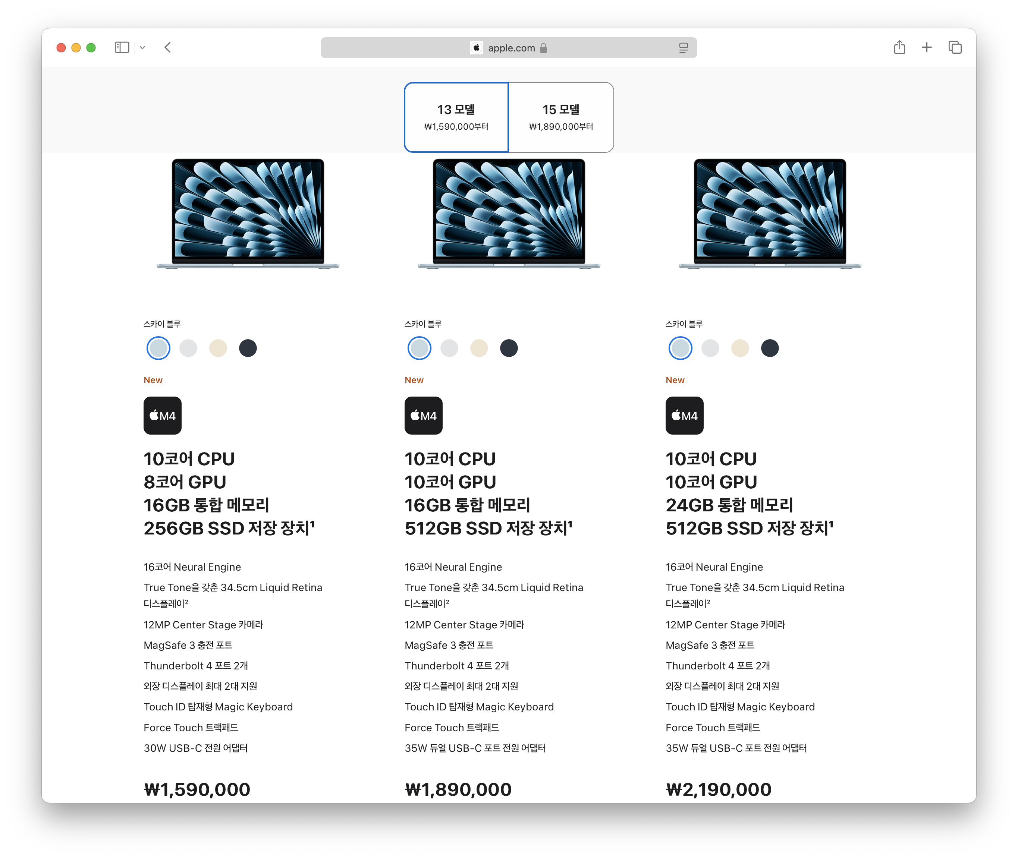Choose midnight color for 24GB model
The image size is (1018, 858).
click(770, 348)
